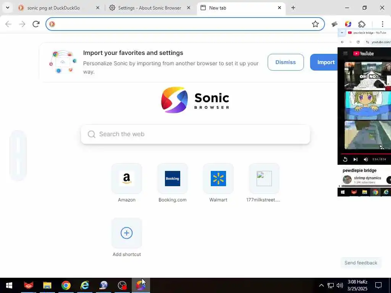This screenshot has width=391, height=293.
Task: Click the magnifier icon in search box
Action: point(92,134)
